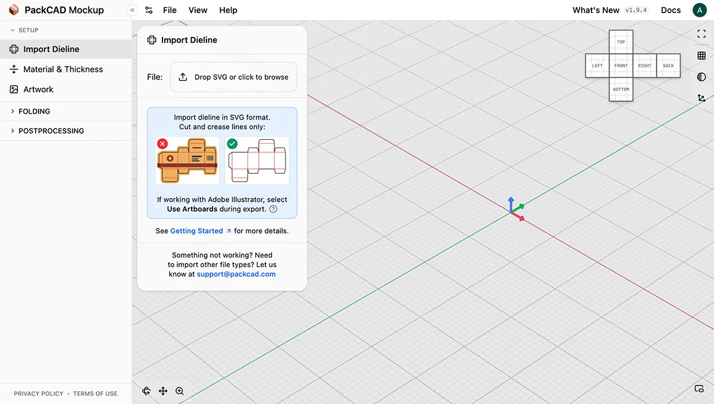The image size is (714, 404).
Task: Click the v1.9.4 version label
Action: [636, 10]
